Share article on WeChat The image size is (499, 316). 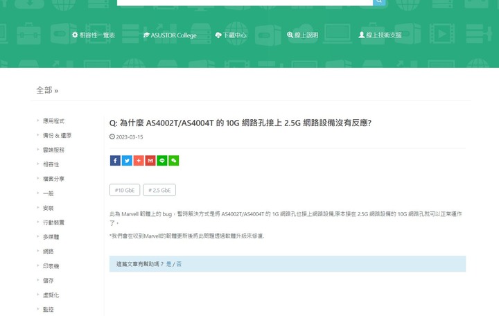click(174, 161)
